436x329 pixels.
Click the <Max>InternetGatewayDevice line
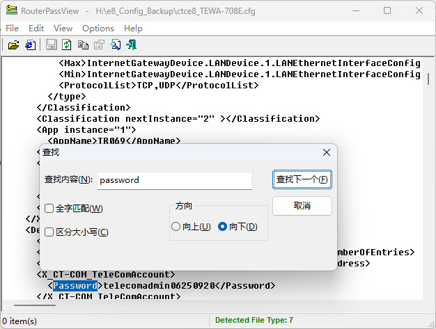(240, 63)
